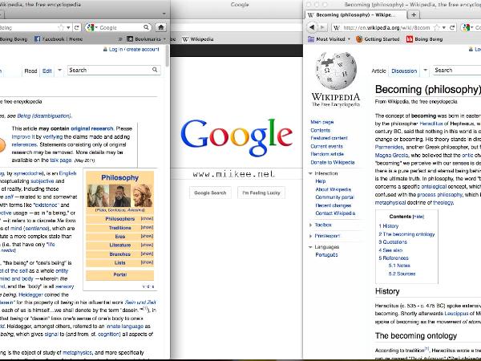The image size is (481, 361).
Task: Click the tab list dropdown arrow in left browser
Action: tap(164, 14)
